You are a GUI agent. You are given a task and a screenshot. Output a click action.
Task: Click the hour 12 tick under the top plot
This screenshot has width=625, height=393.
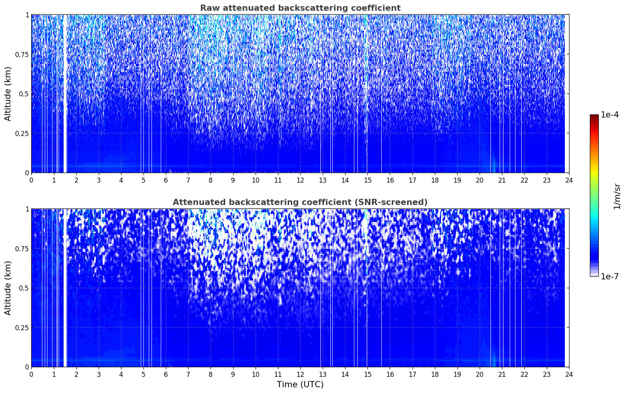300,180
